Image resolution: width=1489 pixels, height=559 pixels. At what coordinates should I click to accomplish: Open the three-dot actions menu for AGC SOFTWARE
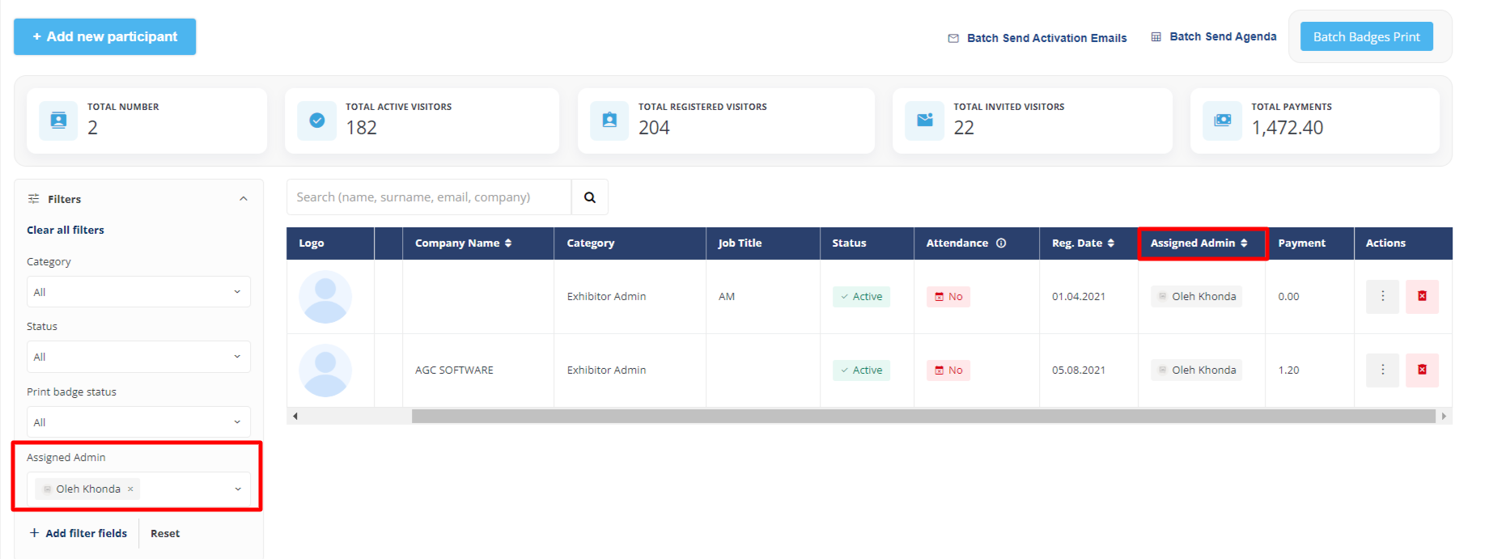(x=1382, y=370)
